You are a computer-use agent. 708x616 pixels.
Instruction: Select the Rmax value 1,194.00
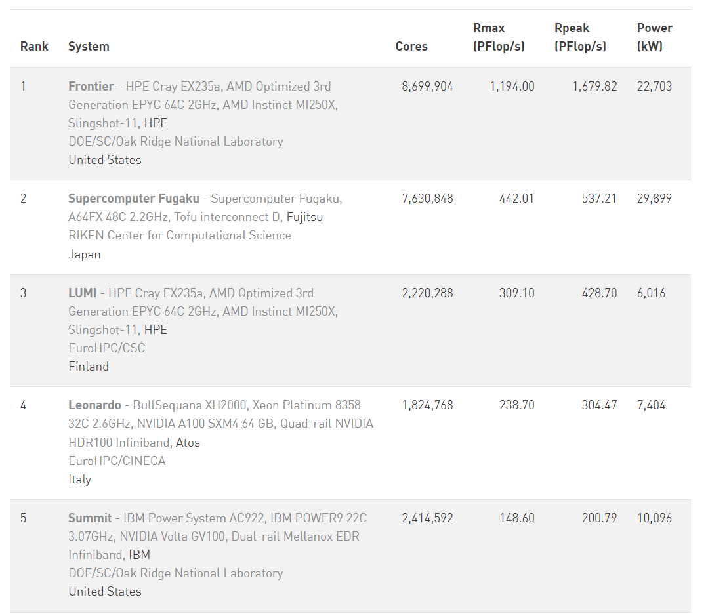point(512,86)
